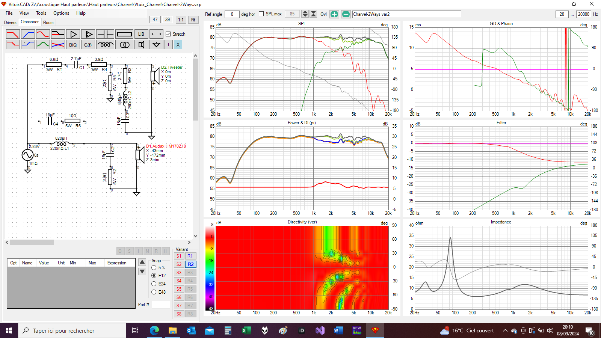Click the schematic horizontal scrollbar thumb
Viewport: 601px width, 338px height.
coord(32,243)
